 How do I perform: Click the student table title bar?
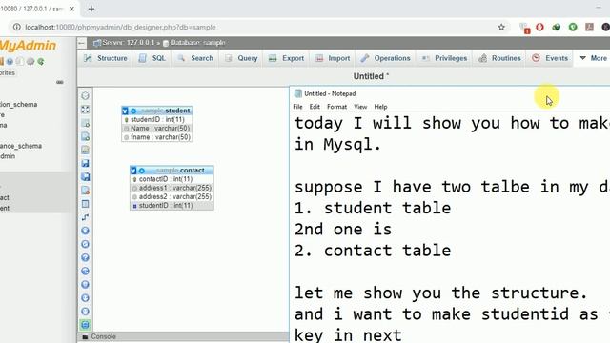[x=157, y=111]
